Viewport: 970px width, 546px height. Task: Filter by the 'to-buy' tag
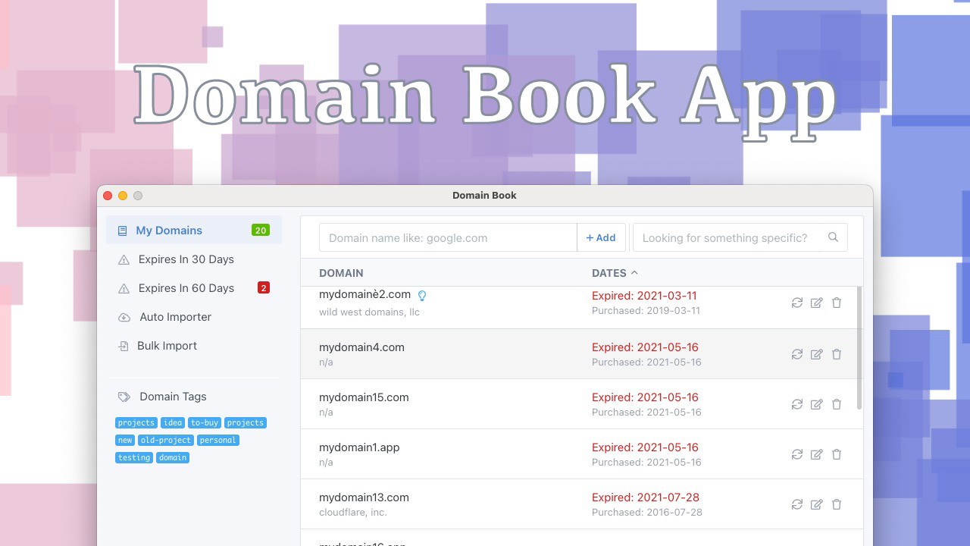205,422
